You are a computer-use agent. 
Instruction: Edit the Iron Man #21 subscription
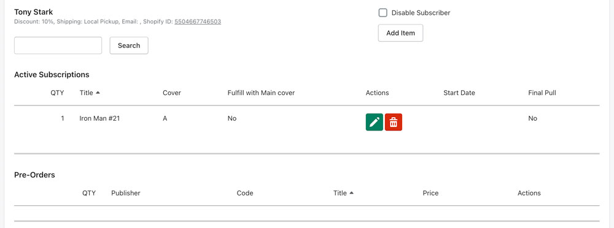pos(375,122)
